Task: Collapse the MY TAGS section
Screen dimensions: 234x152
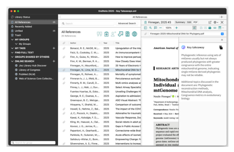Action: (12, 48)
